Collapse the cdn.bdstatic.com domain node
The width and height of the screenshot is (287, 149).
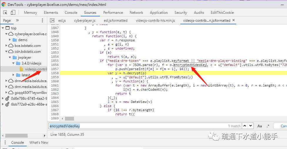point(6,52)
